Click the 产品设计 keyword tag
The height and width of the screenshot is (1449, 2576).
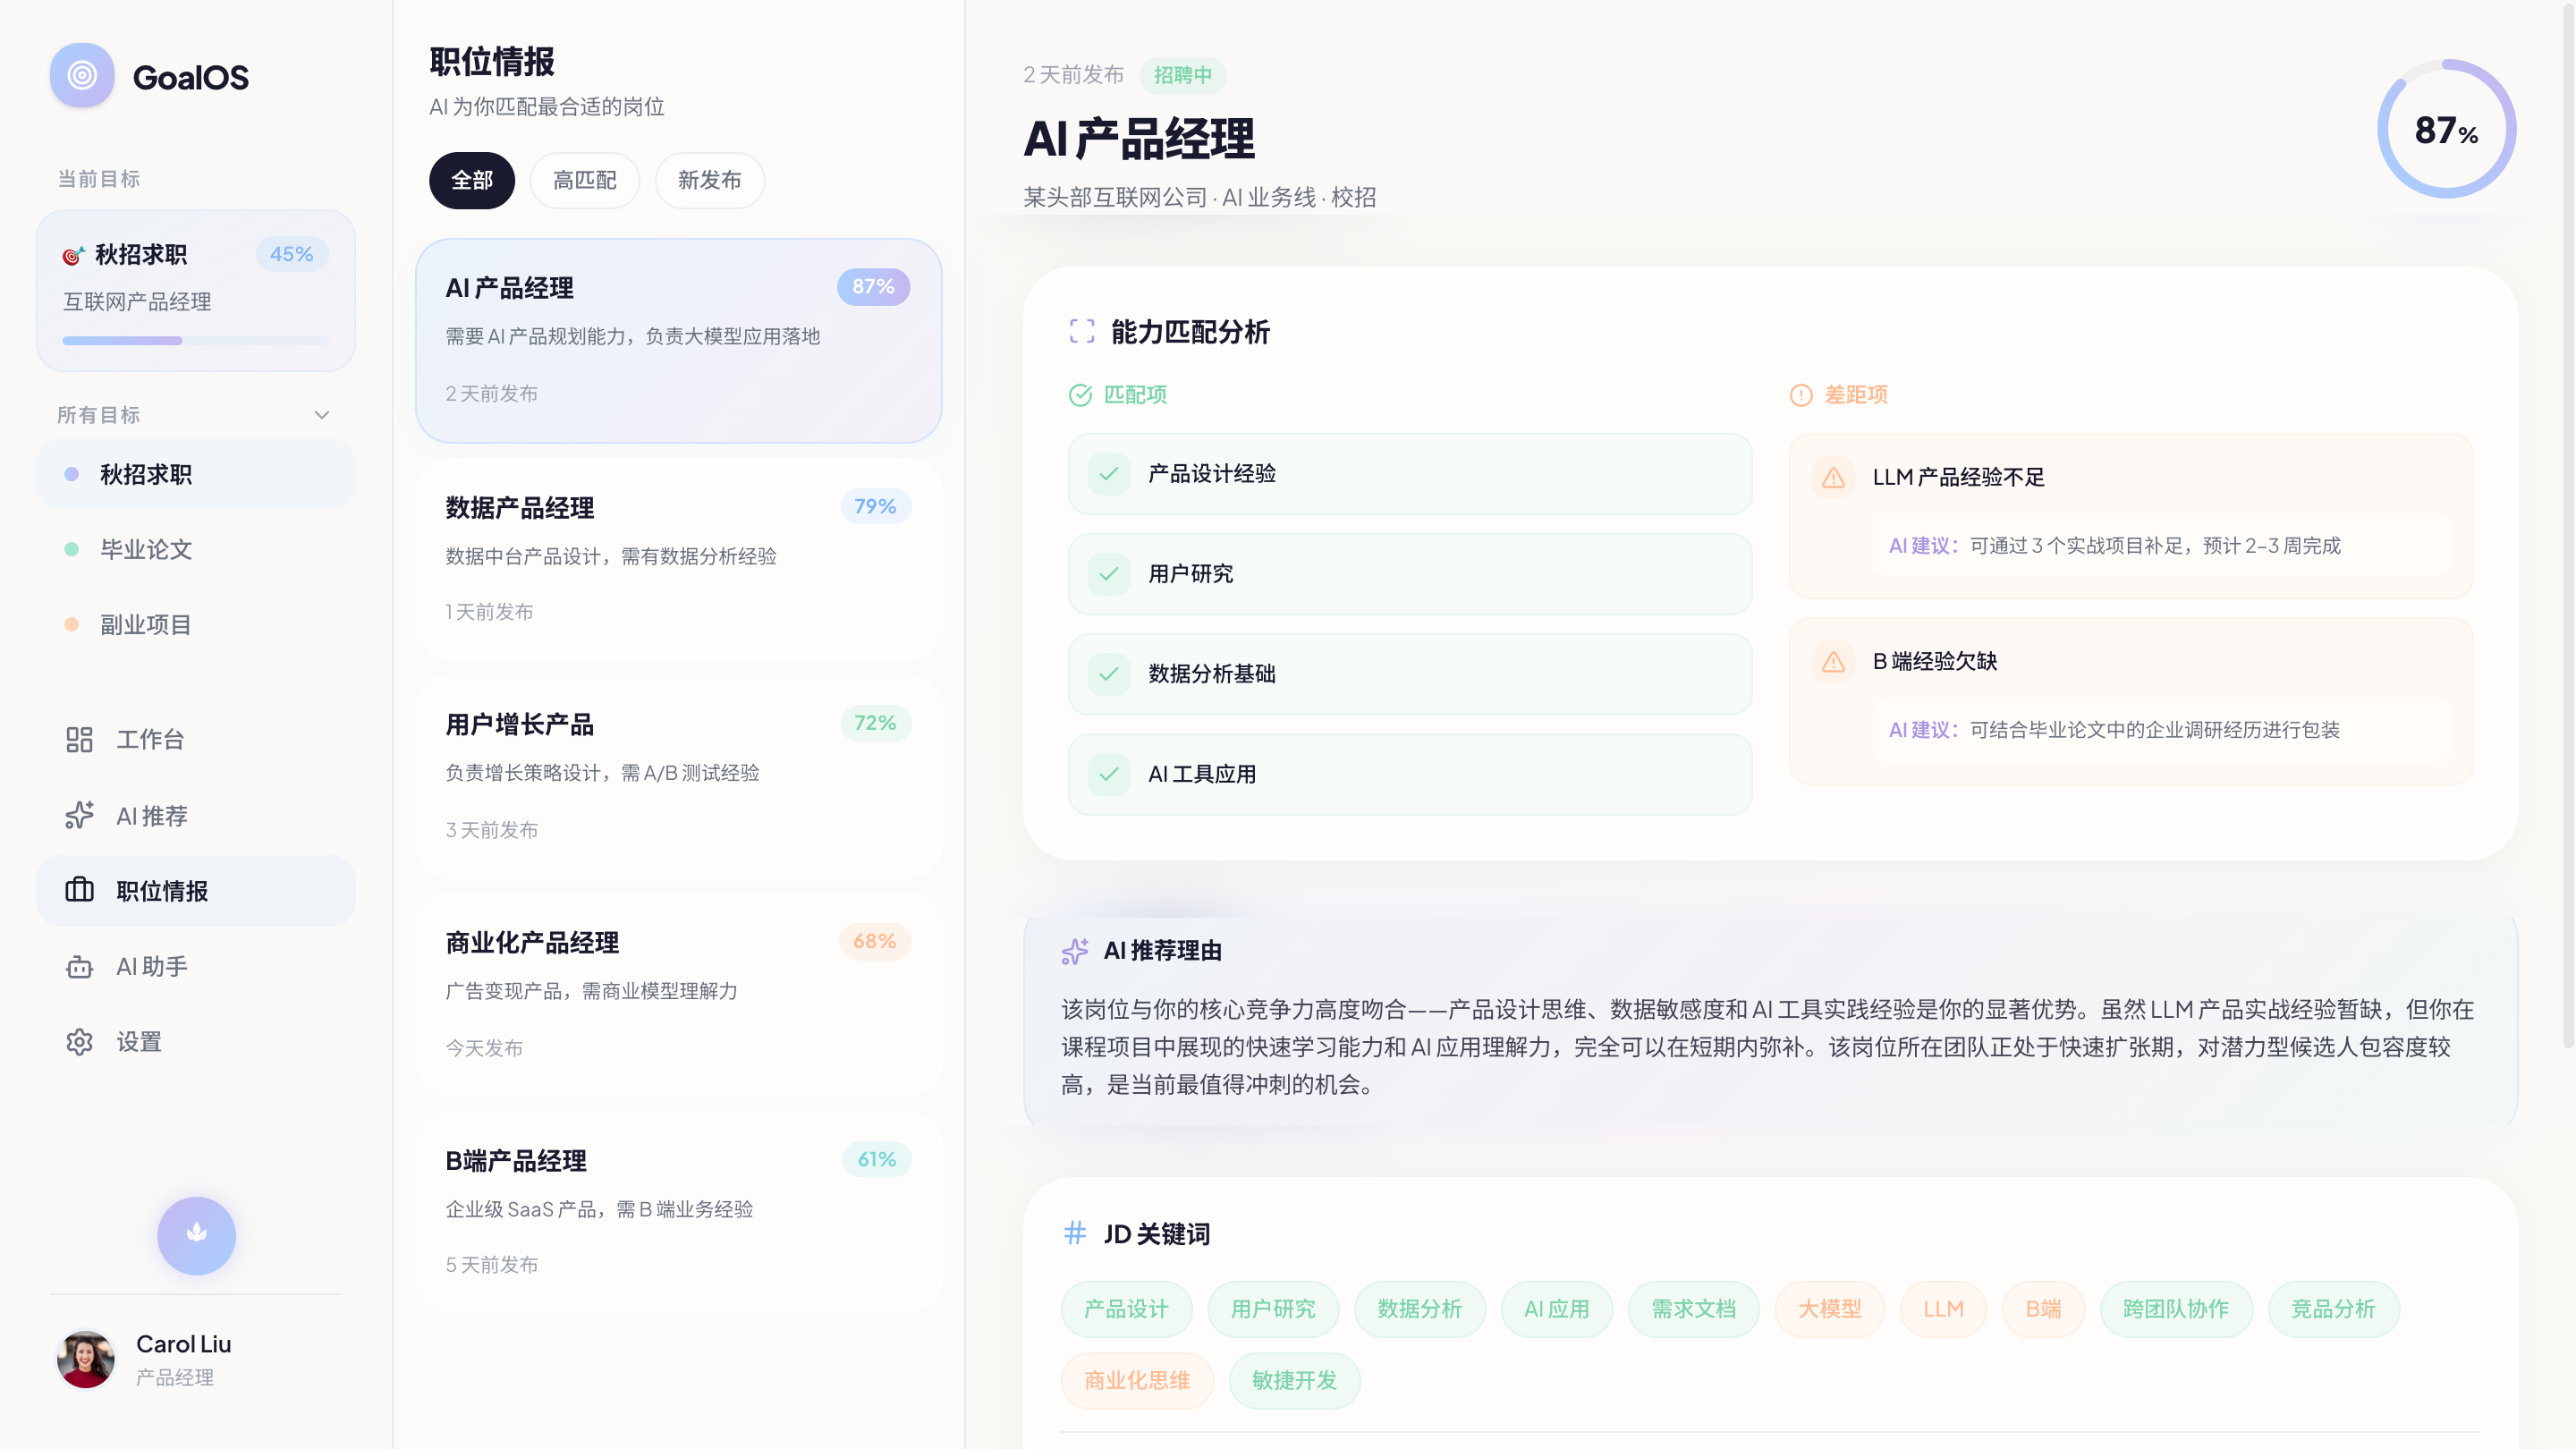[x=1126, y=1309]
